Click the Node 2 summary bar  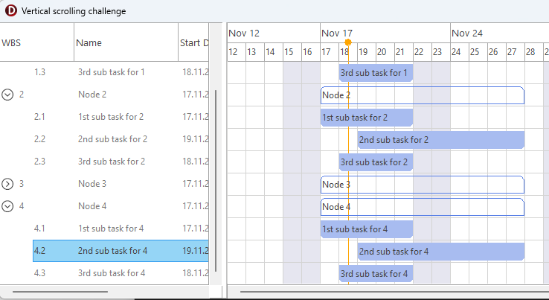click(422, 95)
